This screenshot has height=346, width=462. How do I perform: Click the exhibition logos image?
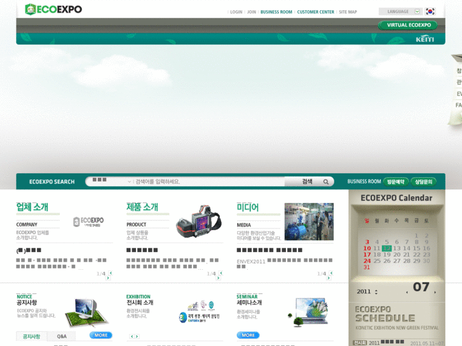[200, 312]
